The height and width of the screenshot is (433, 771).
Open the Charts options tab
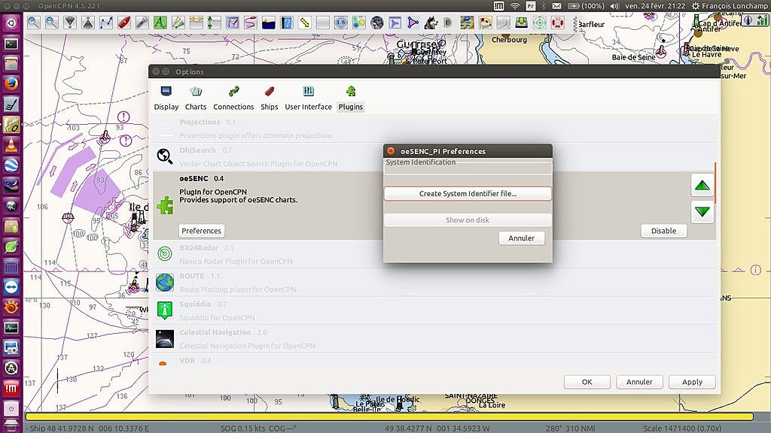pyautogui.click(x=196, y=98)
